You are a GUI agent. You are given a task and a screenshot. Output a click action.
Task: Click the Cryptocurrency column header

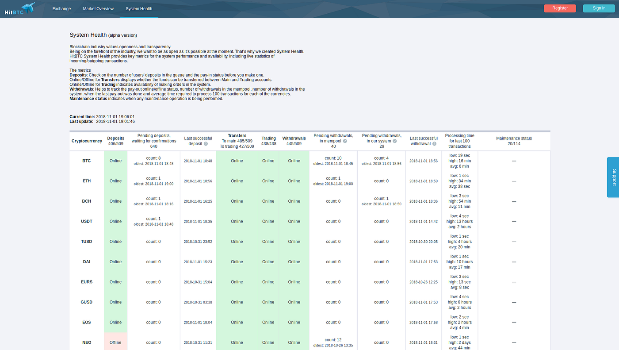[87, 141]
